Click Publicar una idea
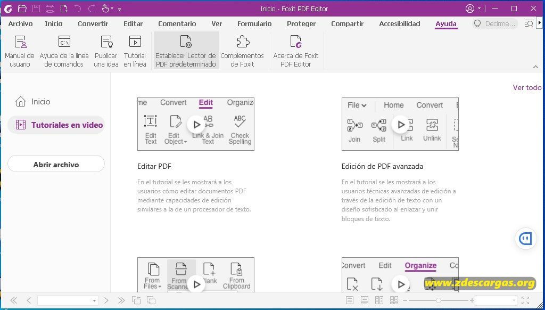 106,51
